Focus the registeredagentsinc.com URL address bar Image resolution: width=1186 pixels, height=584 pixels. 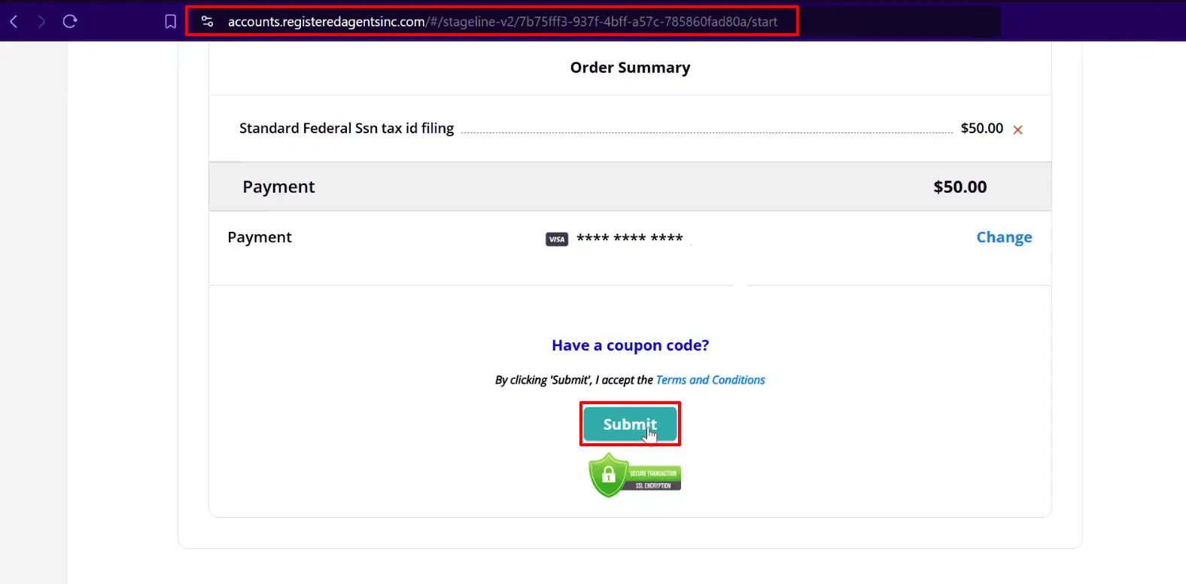502,22
